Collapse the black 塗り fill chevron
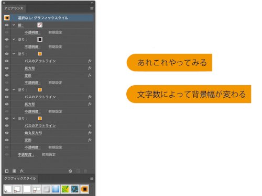The width and height of the screenshot is (262, 196). pos(14,40)
